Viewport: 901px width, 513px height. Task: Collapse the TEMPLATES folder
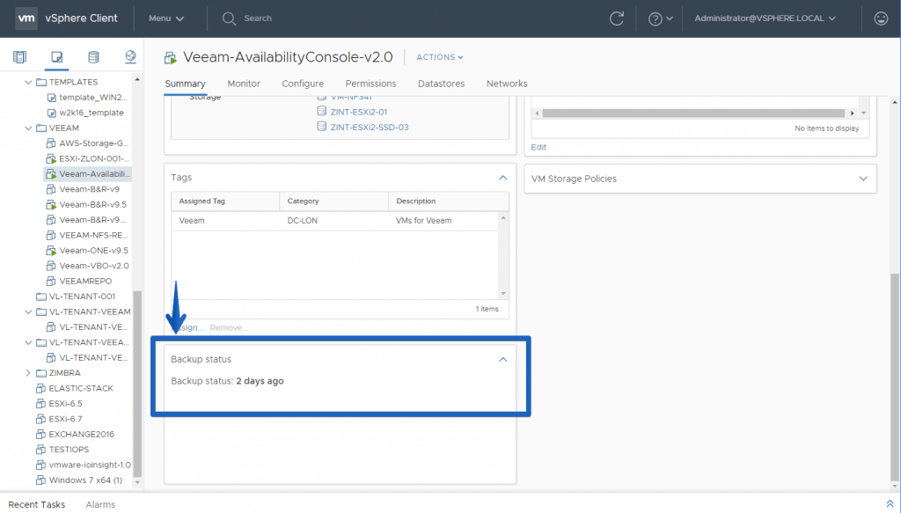coord(28,82)
